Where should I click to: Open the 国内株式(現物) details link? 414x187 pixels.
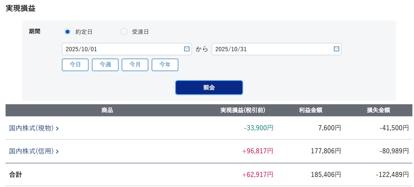tap(32, 128)
